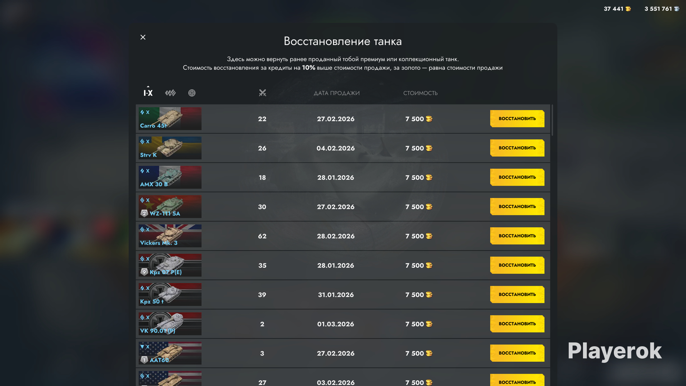Restore the WZ-111 5A tank

[517, 207]
